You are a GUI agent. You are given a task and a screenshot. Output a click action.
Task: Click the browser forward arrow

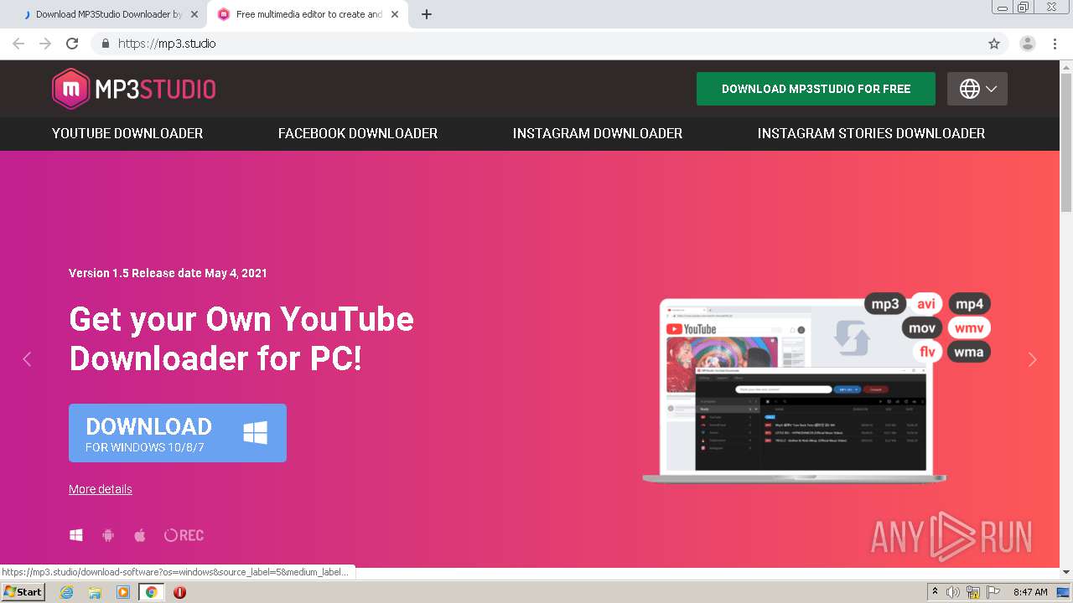click(45, 44)
